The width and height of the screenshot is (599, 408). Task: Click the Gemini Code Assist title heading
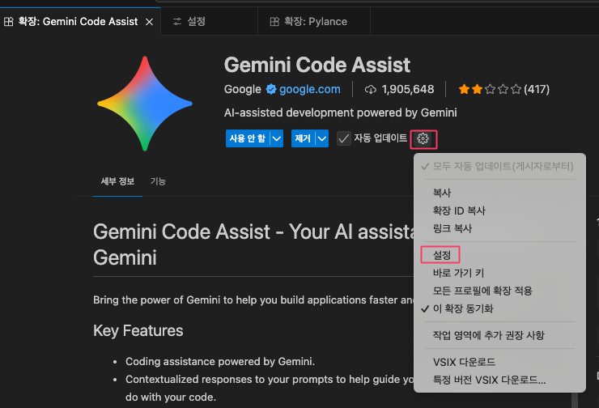(x=317, y=65)
